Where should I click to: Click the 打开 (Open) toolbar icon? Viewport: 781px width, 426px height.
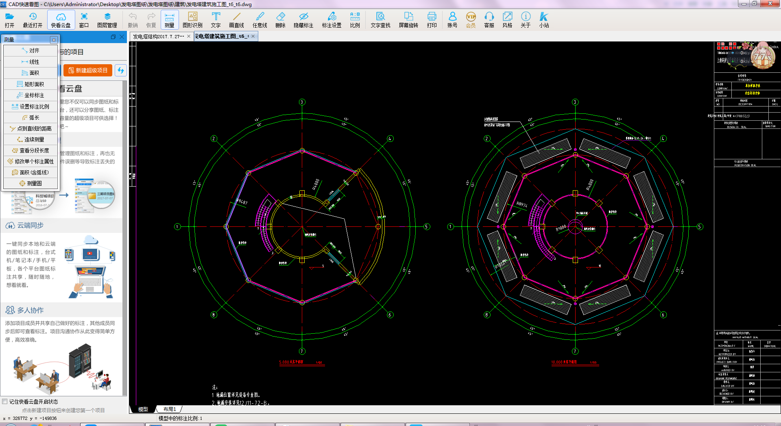[9, 20]
